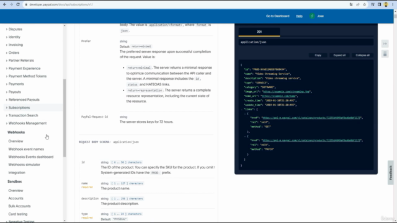Expand the Orders sidebar section
This screenshot has height=223, width=397.
(14, 53)
